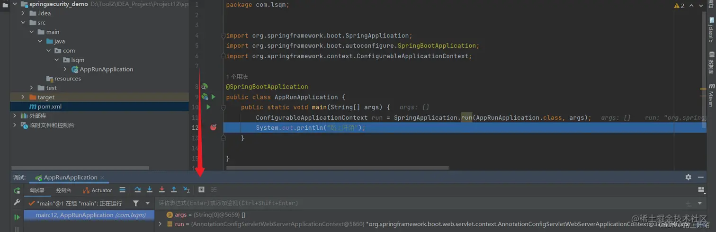Screen dimensions: 716x232
Task: Click the editor horizontal scrollbar
Action: click(337, 168)
